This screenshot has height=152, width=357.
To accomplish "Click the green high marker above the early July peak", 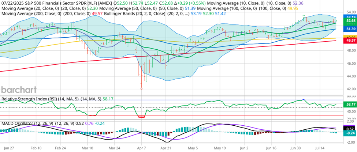I will (x=304, y=15).
